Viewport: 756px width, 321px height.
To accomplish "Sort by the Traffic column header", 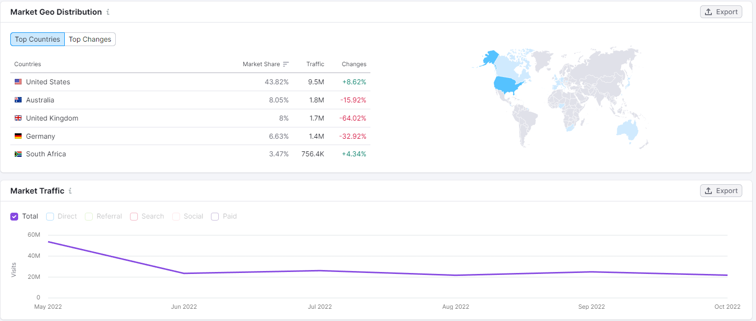I will [x=315, y=64].
